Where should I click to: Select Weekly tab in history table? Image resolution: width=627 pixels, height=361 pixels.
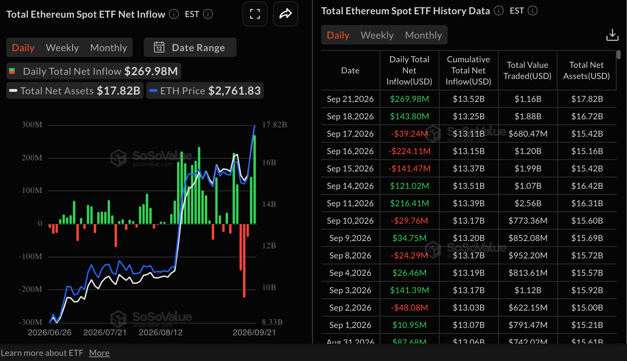pos(377,35)
